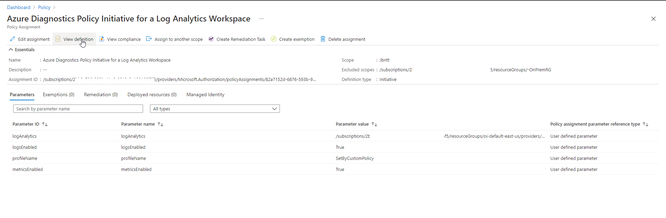Click logAnalytics row User defined parameter
The image size is (666, 218).
click(x=574, y=136)
